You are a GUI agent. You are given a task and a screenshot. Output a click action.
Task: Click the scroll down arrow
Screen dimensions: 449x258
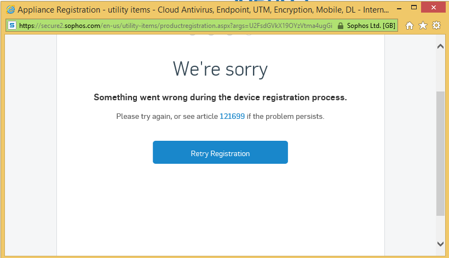click(440, 244)
